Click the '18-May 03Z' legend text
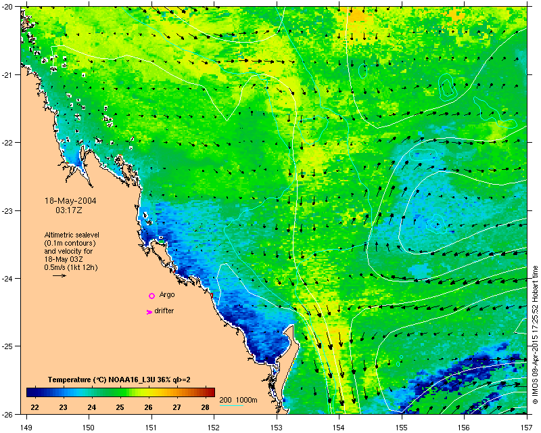The image size is (541, 433). click(x=64, y=259)
